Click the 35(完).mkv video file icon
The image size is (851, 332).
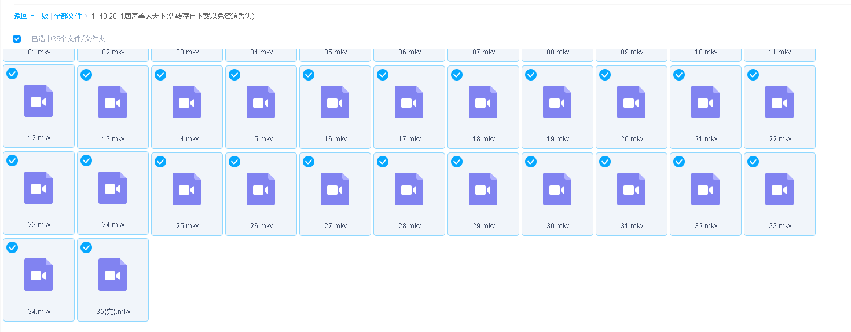point(112,275)
